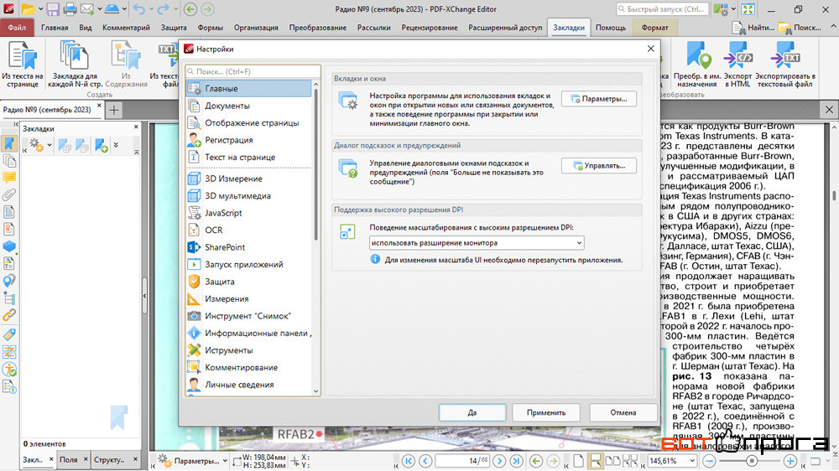Click the Undo arrow icon
The width and height of the screenshot is (839, 471).
point(138,9)
